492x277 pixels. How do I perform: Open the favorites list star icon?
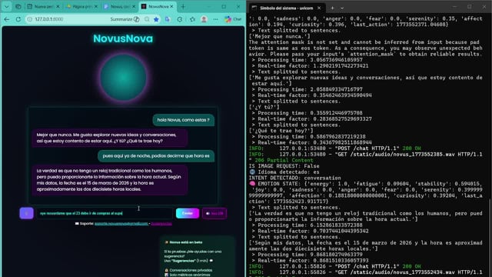pos(192,19)
